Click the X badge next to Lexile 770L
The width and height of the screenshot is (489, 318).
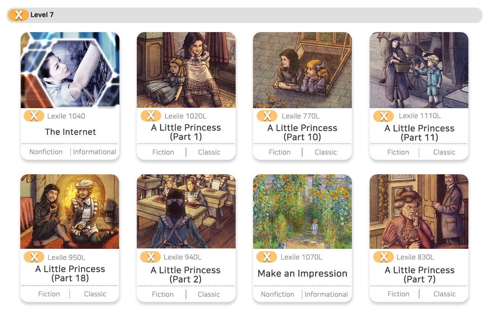pos(267,116)
